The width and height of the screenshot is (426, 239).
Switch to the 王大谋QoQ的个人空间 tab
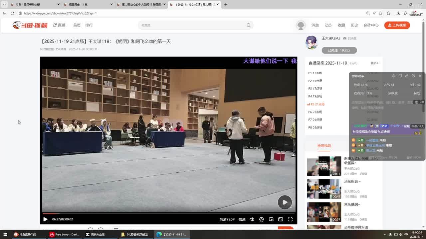point(141,5)
